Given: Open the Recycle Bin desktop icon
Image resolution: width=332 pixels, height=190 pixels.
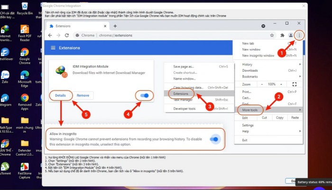Looking at the screenshot, I should [25, 9].
